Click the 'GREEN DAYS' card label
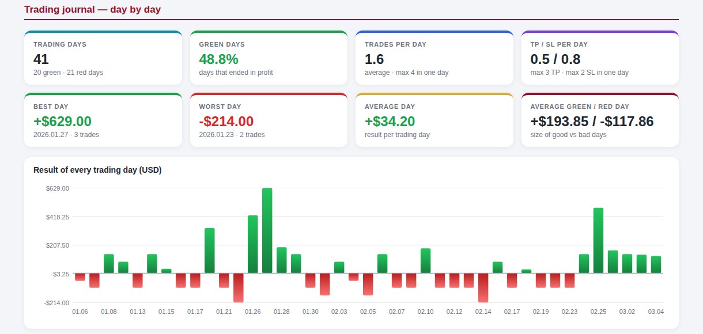The image size is (703, 334). 222,44
